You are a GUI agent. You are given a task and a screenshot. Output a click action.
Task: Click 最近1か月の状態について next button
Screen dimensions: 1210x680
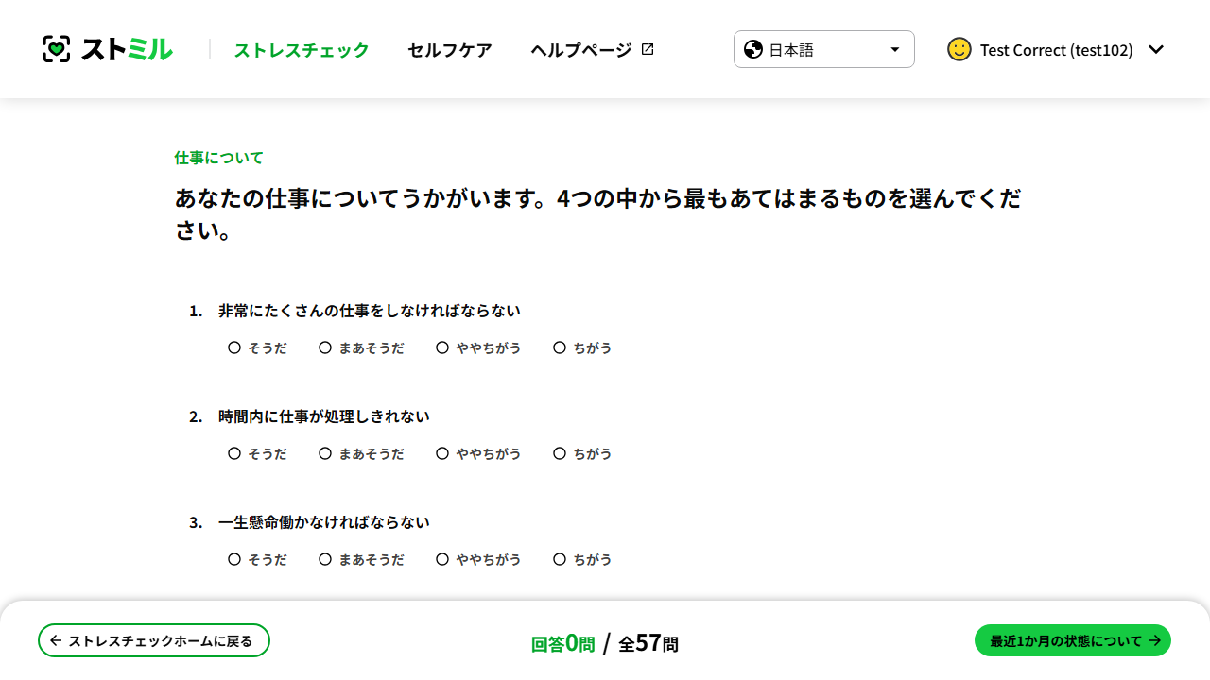[x=1072, y=639]
